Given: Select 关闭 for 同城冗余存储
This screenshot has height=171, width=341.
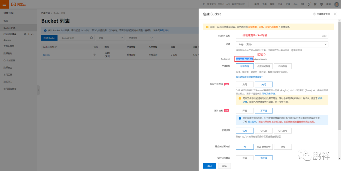Looking at the screenshot, I should coord(264,84).
